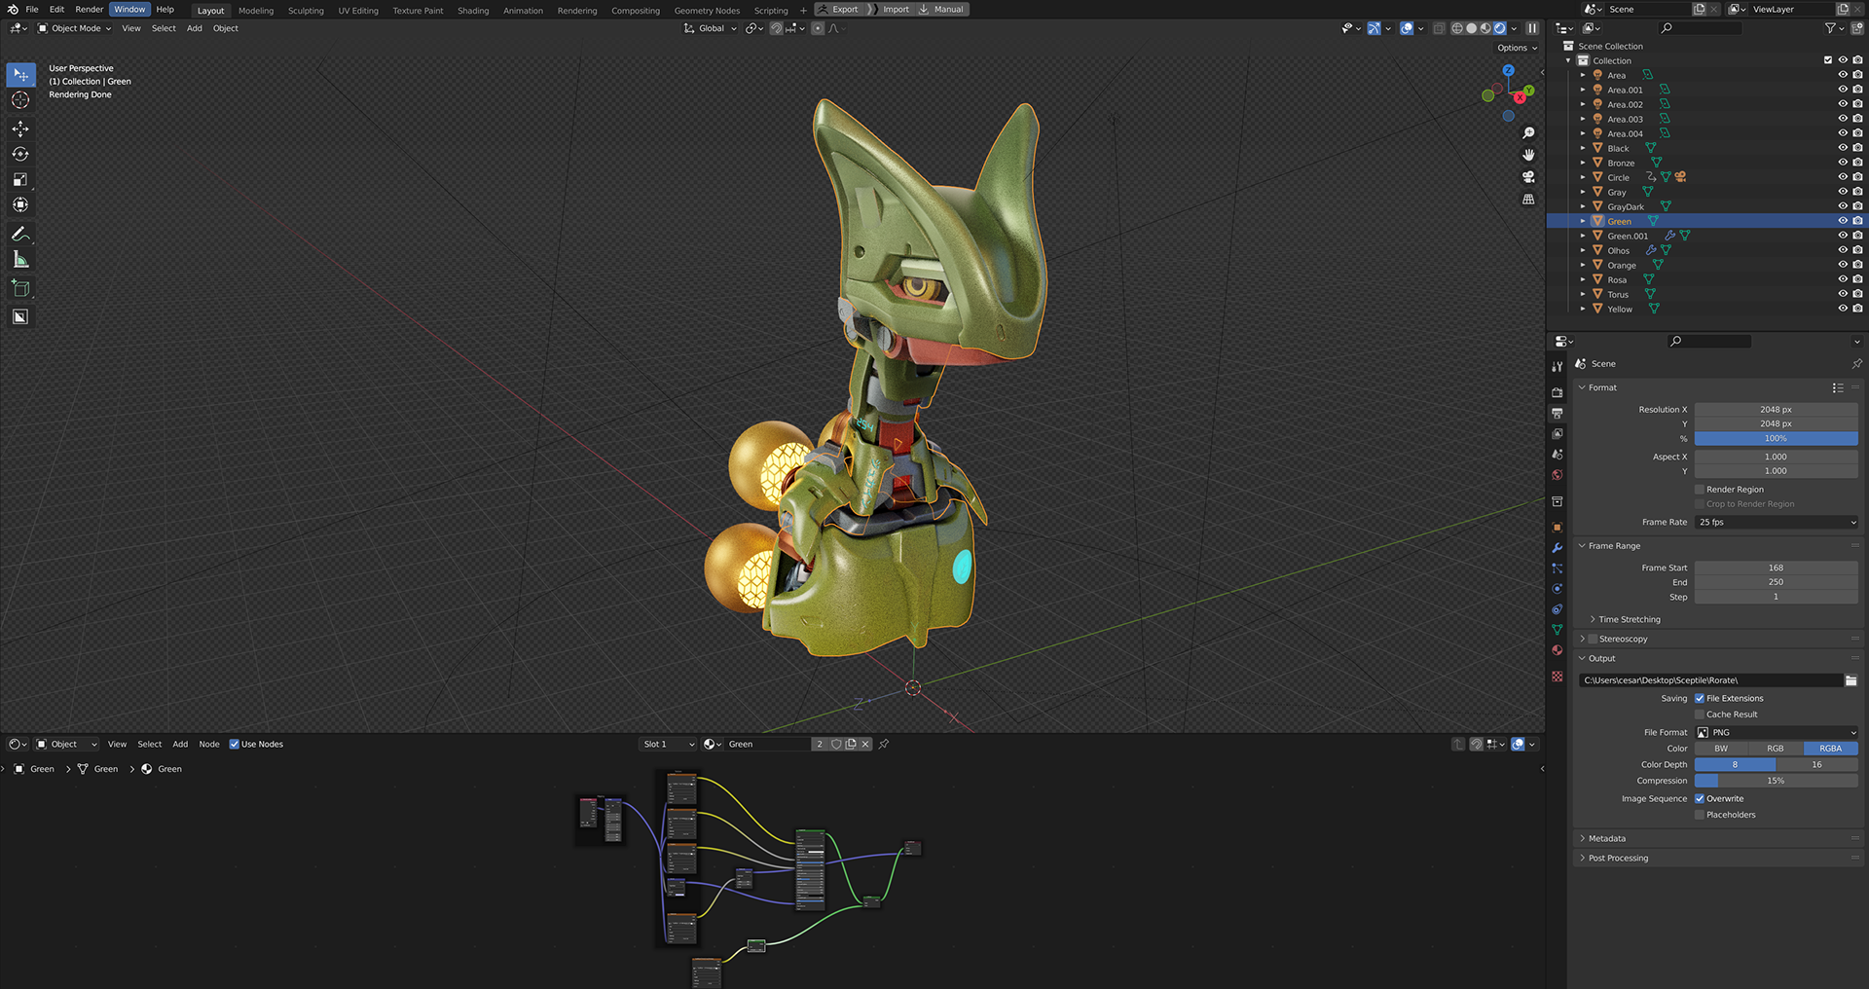1869x989 pixels.
Task: Switch to solid viewport shading
Action: [1472, 28]
